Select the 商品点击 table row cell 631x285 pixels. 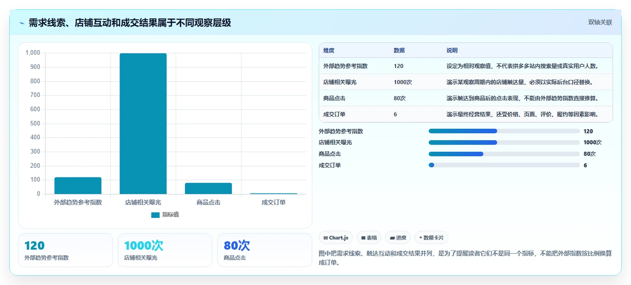tap(334, 98)
